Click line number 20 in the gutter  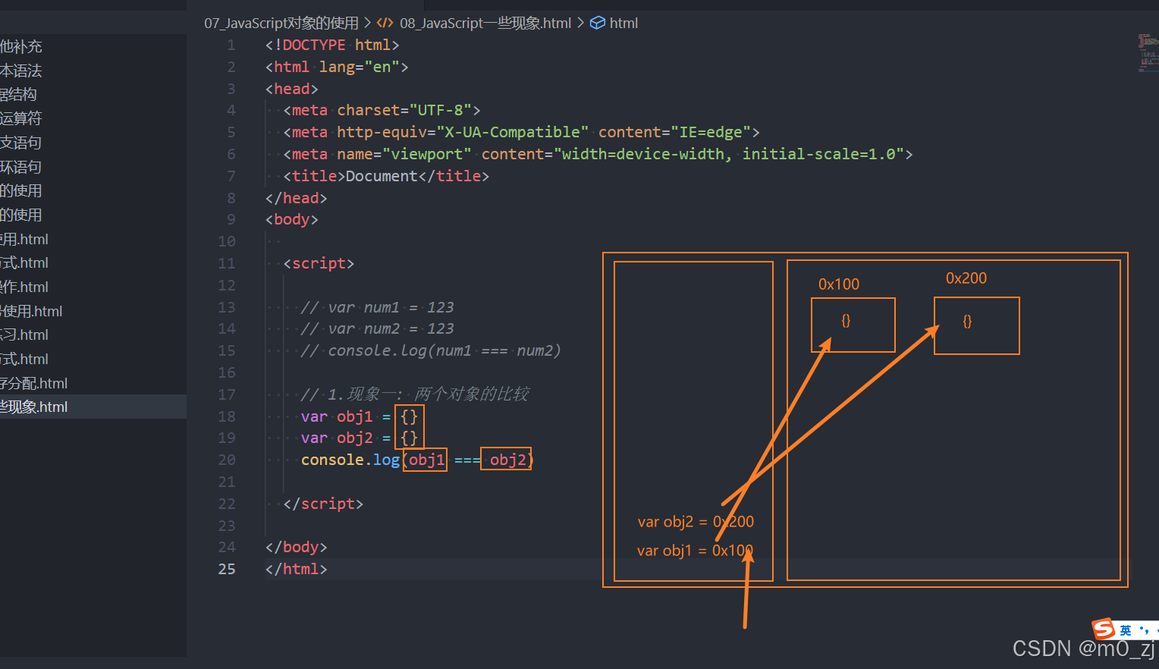(226, 460)
